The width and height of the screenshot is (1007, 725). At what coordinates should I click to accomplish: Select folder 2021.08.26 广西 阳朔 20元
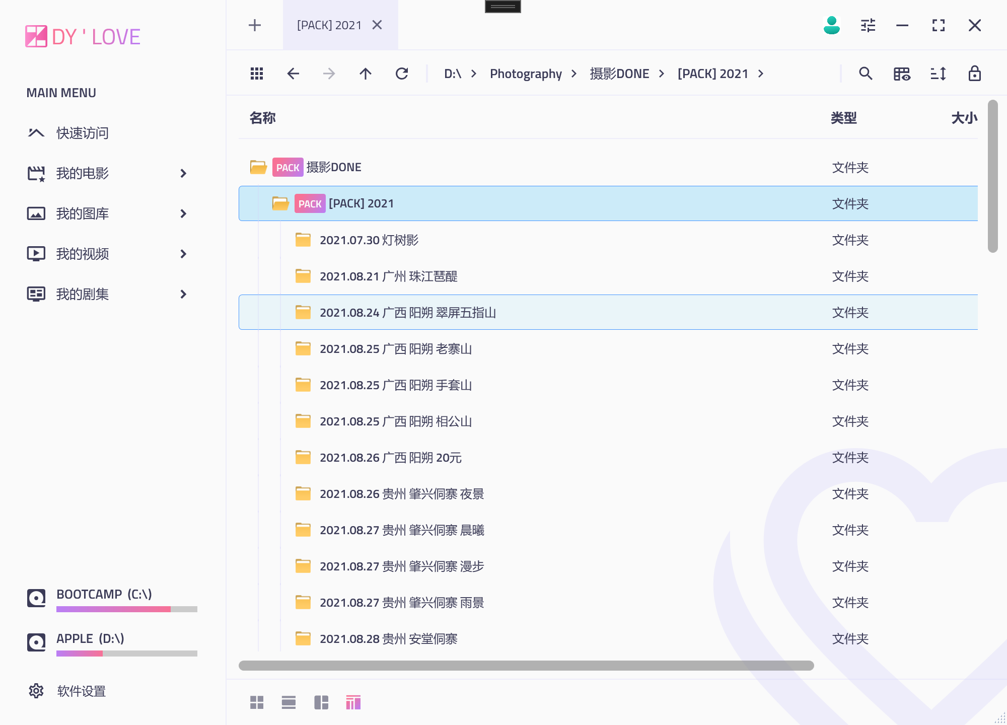[608, 457]
